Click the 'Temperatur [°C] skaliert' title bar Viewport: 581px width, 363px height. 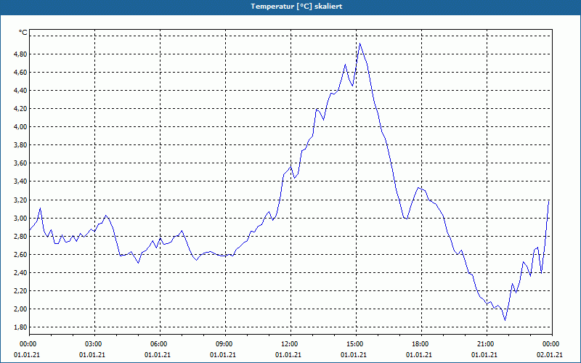(290, 7)
